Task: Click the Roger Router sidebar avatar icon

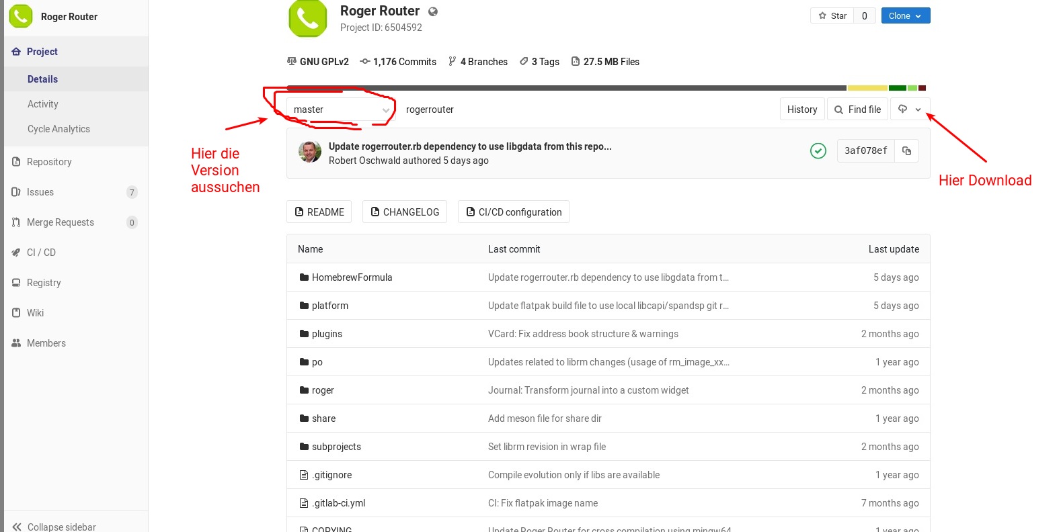Action: 21,15
